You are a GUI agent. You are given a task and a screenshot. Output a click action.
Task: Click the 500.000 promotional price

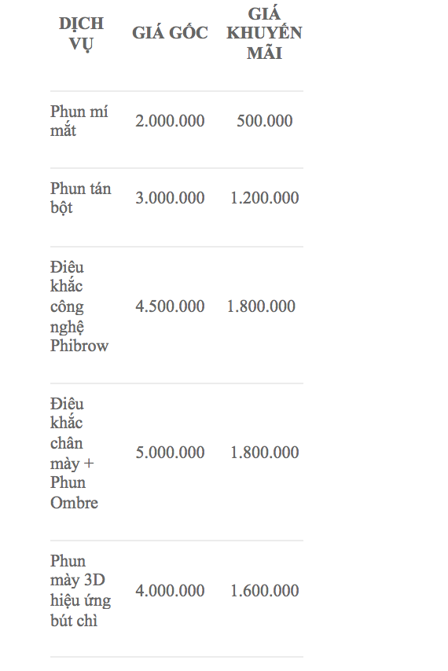pyautogui.click(x=264, y=121)
